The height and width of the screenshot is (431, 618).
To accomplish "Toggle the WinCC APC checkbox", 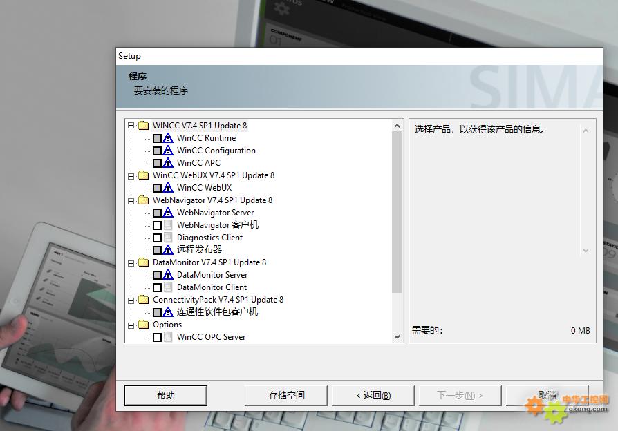I will point(157,163).
